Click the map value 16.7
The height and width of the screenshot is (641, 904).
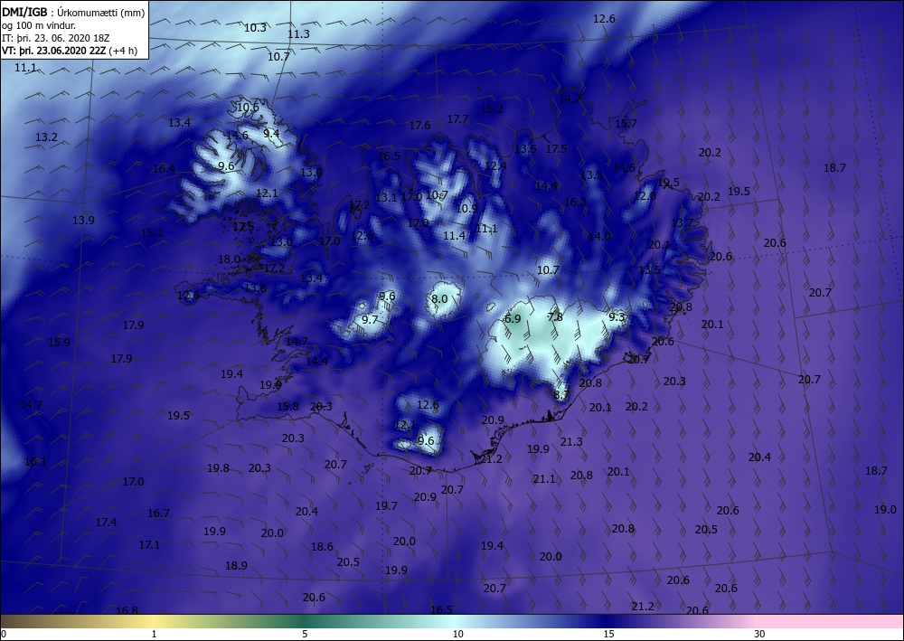coord(158,513)
